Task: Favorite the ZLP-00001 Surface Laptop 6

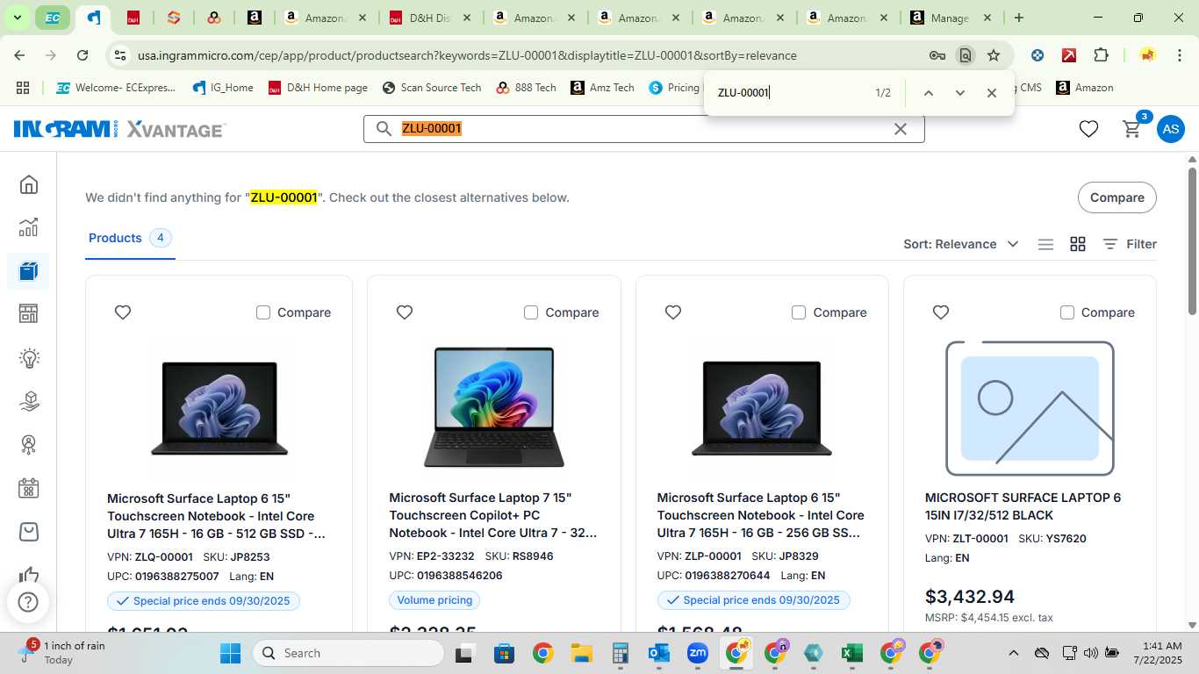Action: click(x=673, y=312)
